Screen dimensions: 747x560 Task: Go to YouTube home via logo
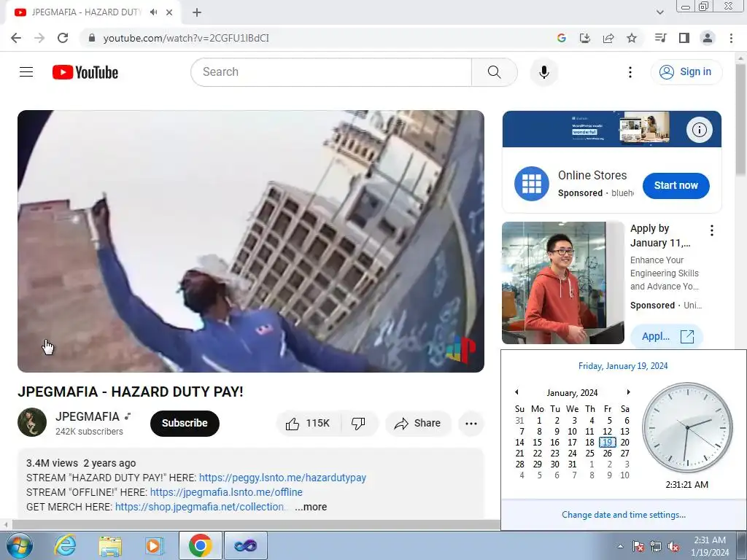click(85, 72)
